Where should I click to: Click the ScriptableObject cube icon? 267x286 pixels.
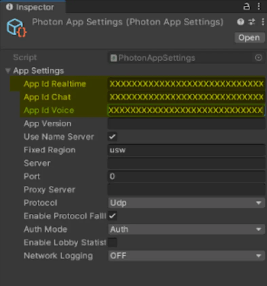coord(17,28)
